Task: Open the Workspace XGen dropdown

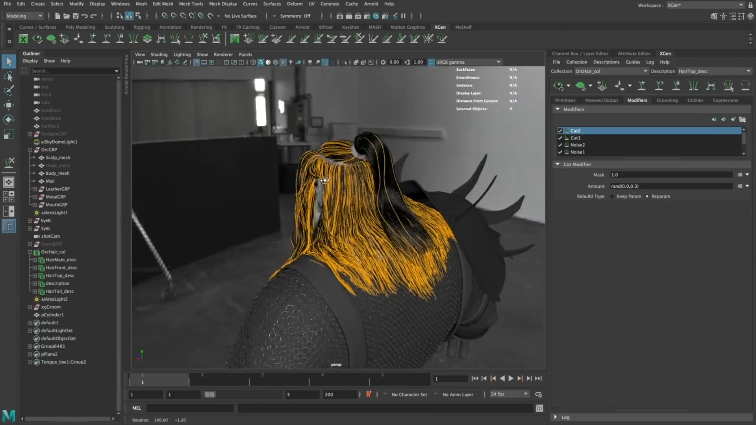Action: coord(705,5)
